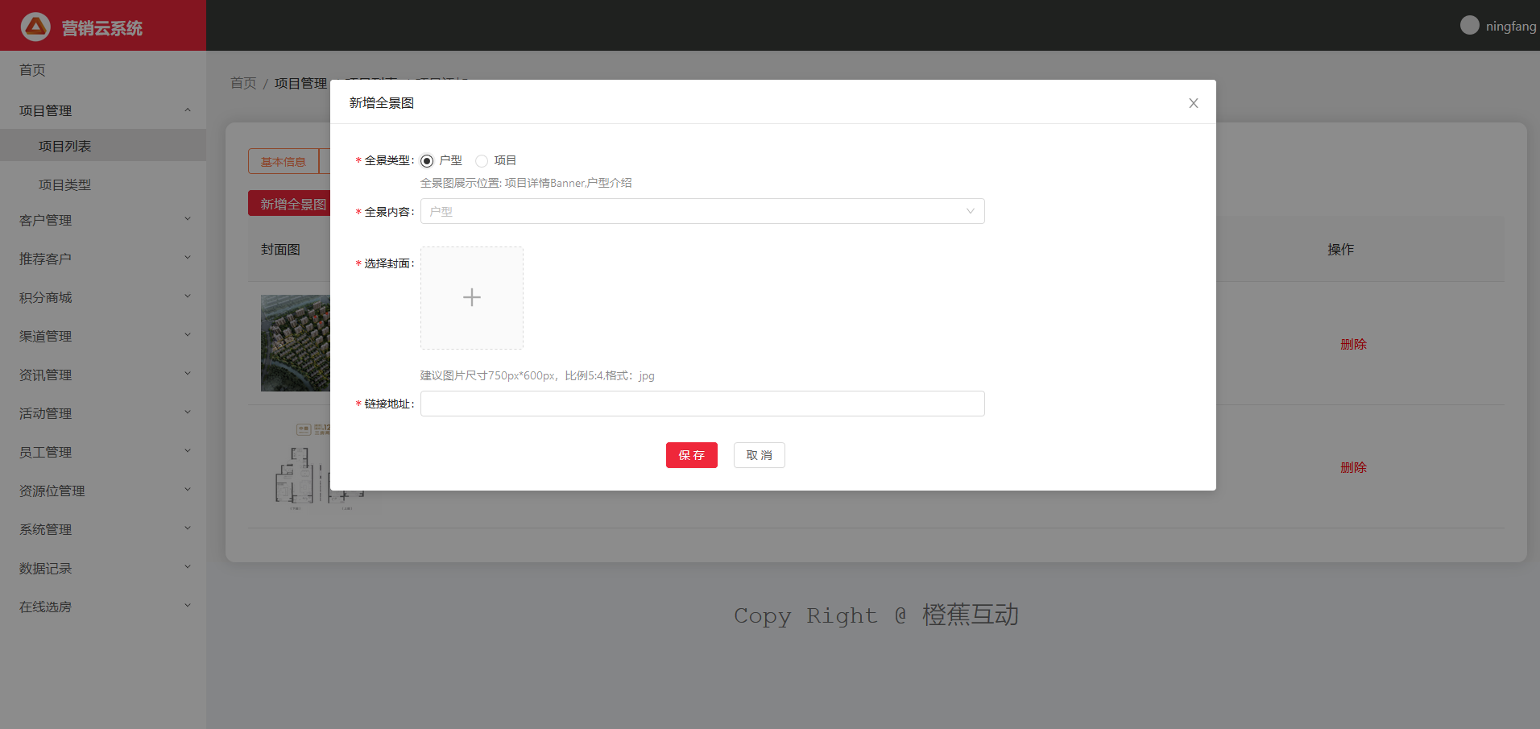Select the 户型 radio option
Viewport: 1540px width, 729px height.
[x=427, y=161]
